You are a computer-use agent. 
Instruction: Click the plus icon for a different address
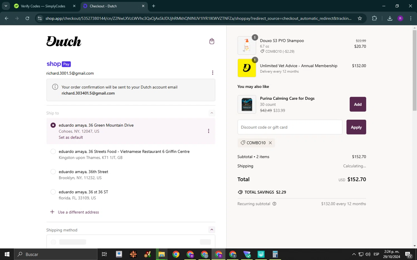[x=52, y=212]
